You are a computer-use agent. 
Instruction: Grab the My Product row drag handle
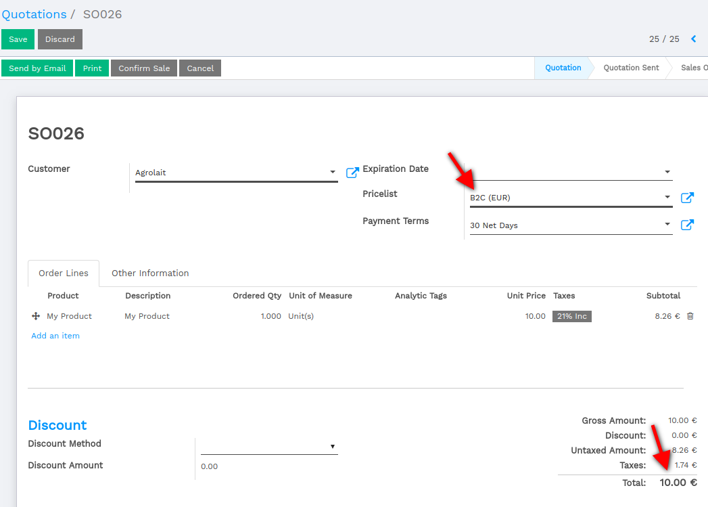coord(36,316)
